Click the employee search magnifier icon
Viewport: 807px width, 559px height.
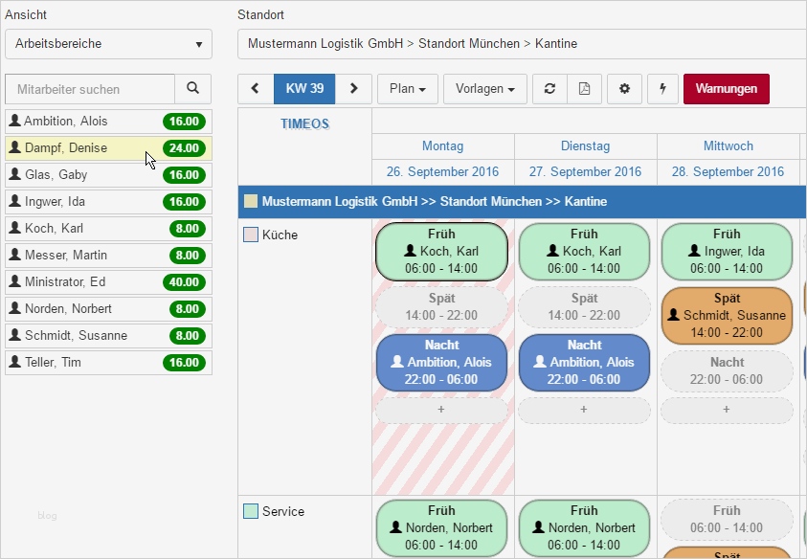tap(193, 88)
